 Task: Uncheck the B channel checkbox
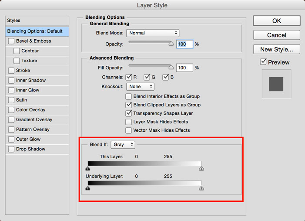pos(165,77)
